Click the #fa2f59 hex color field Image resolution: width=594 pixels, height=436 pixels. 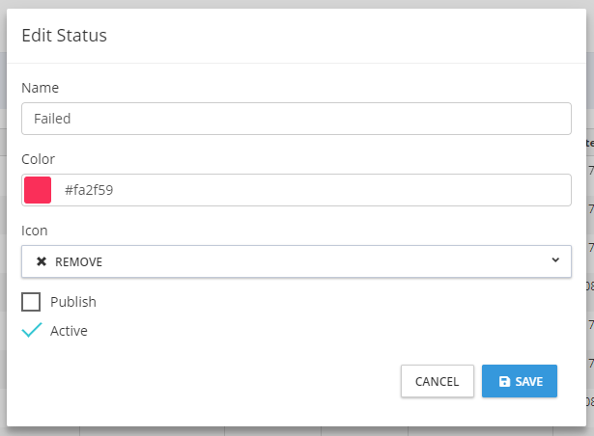pyautogui.click(x=315, y=190)
